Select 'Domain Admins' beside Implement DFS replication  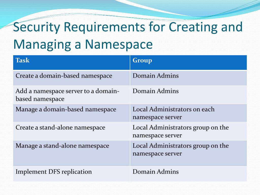pyautogui.click(x=188, y=174)
